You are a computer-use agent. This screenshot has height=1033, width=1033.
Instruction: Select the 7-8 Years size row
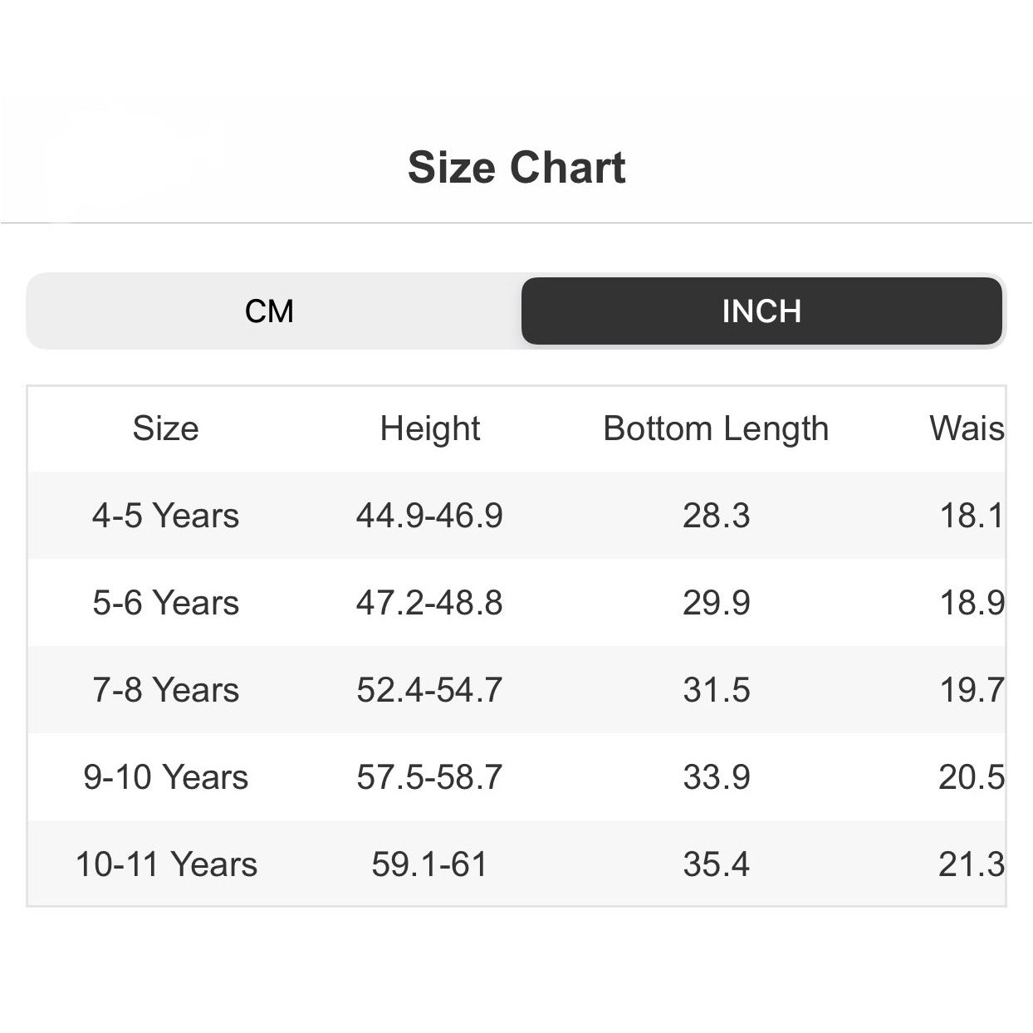tap(165, 690)
